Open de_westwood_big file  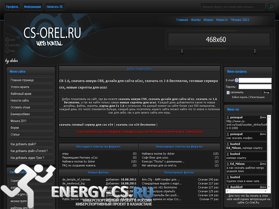tap(73, 184)
